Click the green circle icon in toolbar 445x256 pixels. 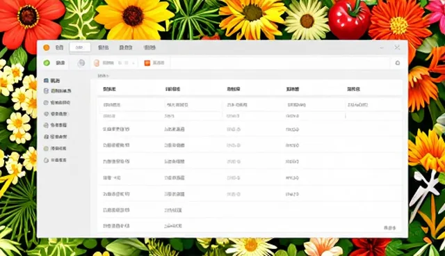47,63
